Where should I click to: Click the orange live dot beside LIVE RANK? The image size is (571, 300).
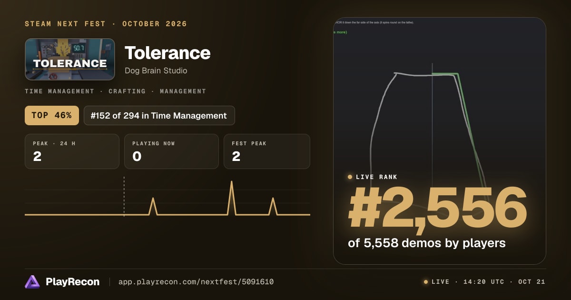(350, 177)
